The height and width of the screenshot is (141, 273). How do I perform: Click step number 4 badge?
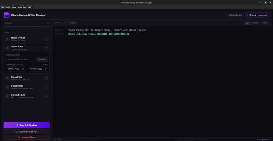[8, 87]
